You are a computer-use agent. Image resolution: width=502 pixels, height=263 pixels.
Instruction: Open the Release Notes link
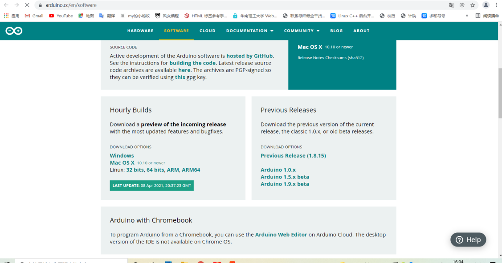(x=310, y=58)
